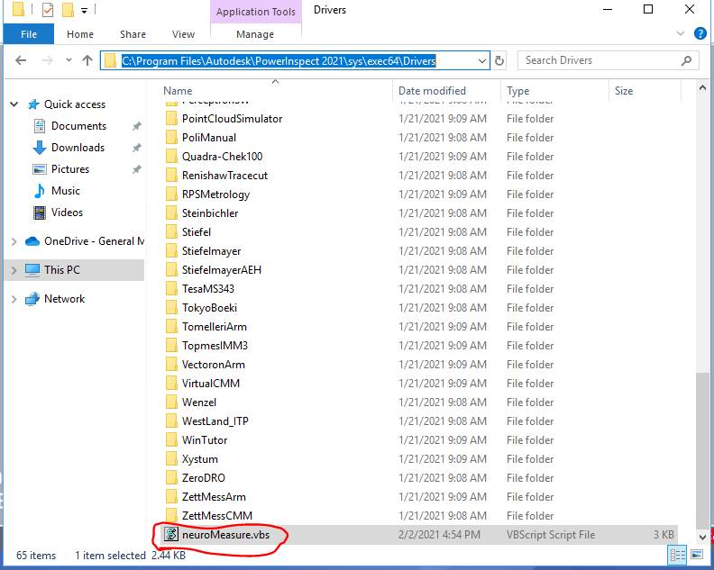The height and width of the screenshot is (570, 714).
Task: Select This PC in navigation pane
Action: point(61,270)
